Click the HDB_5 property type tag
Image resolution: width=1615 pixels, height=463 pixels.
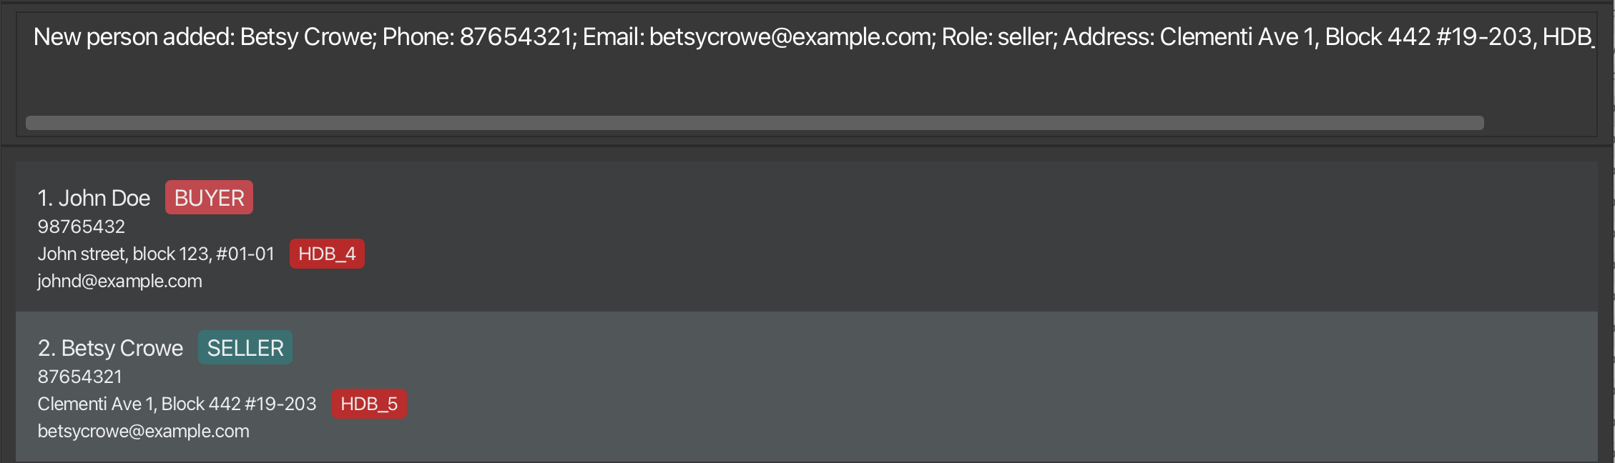tap(368, 404)
